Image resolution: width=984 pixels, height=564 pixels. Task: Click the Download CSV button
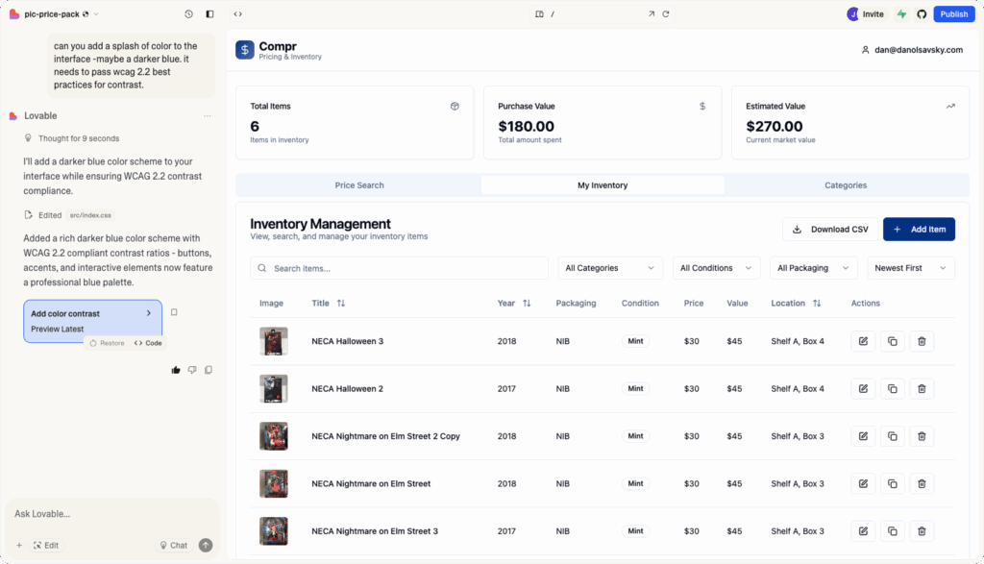click(829, 230)
